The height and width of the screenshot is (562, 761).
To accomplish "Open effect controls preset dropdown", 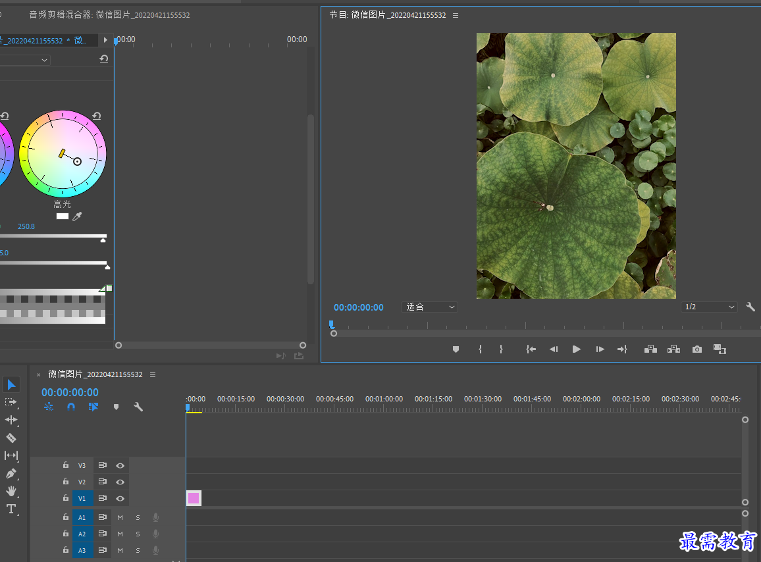I will tap(24, 60).
